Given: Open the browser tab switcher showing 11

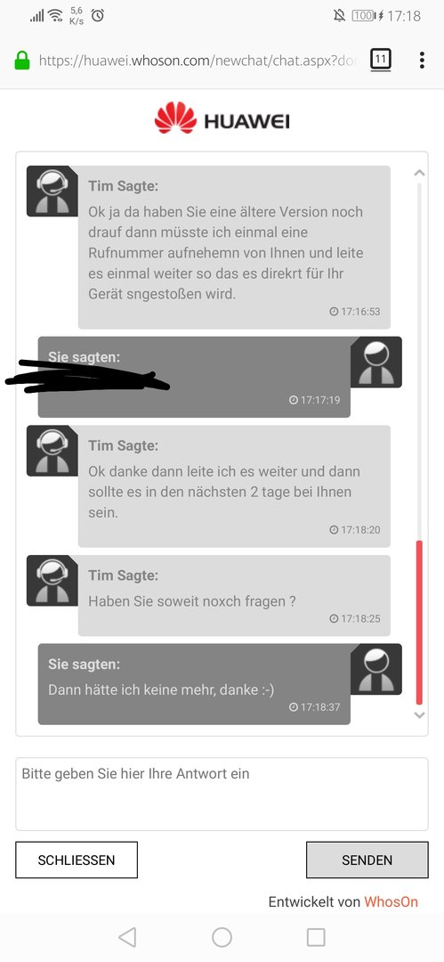Looking at the screenshot, I should point(381,61).
